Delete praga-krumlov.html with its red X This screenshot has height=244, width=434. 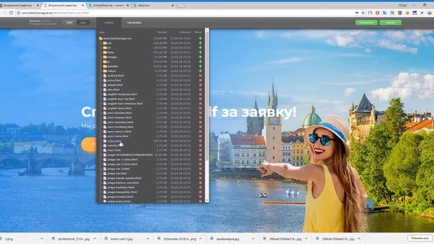click(200, 197)
